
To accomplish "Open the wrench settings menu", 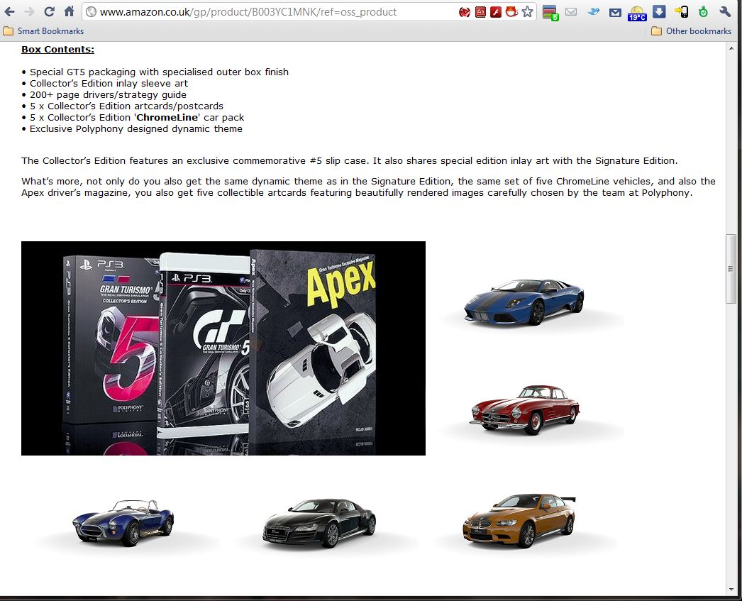I will click(725, 11).
